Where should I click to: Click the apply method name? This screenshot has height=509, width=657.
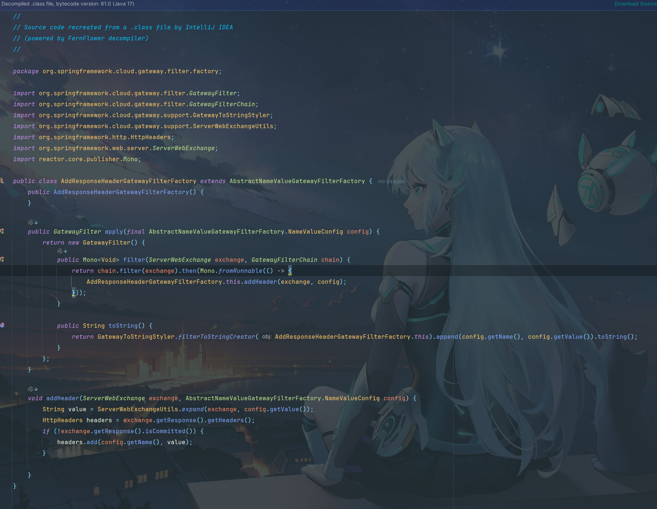point(114,232)
